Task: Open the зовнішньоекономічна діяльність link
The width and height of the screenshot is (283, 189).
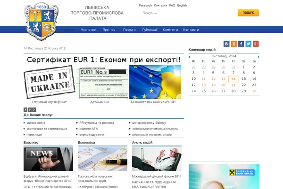Action: 155,129
